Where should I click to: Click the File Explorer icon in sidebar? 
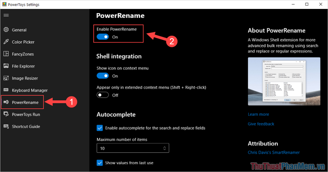coord(6,66)
